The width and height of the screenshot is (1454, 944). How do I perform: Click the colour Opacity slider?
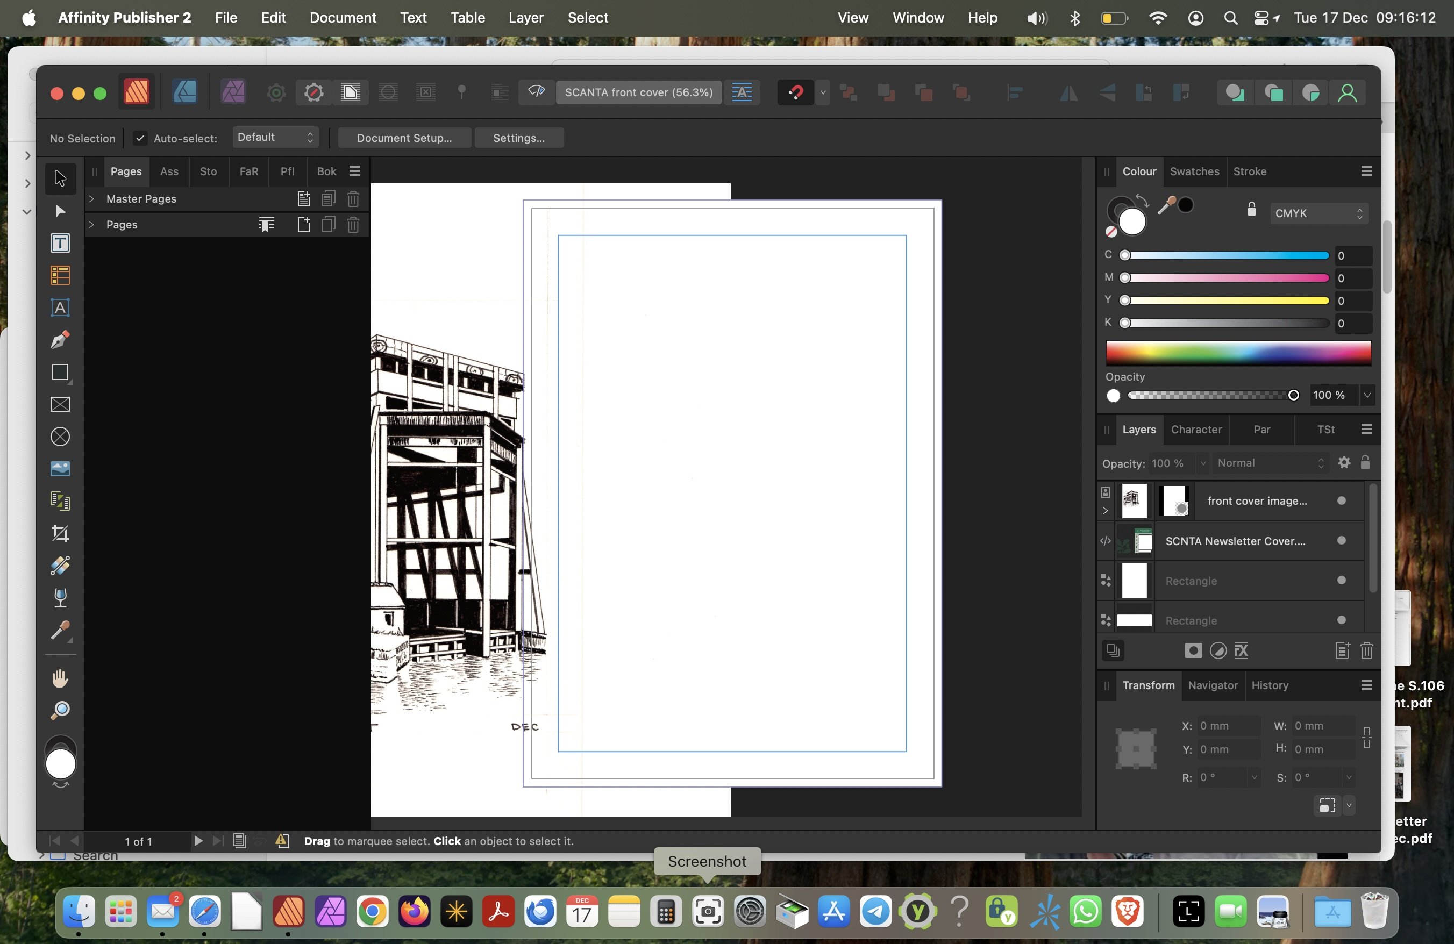1213,395
